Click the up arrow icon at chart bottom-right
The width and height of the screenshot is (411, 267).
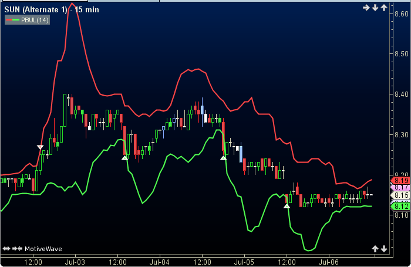coord(375,249)
